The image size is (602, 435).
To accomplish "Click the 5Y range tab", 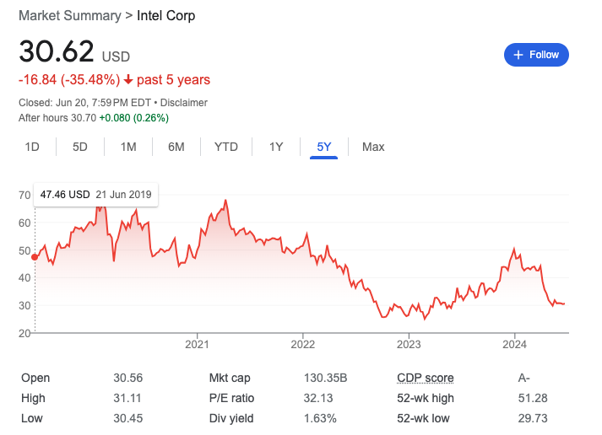I will (x=324, y=147).
